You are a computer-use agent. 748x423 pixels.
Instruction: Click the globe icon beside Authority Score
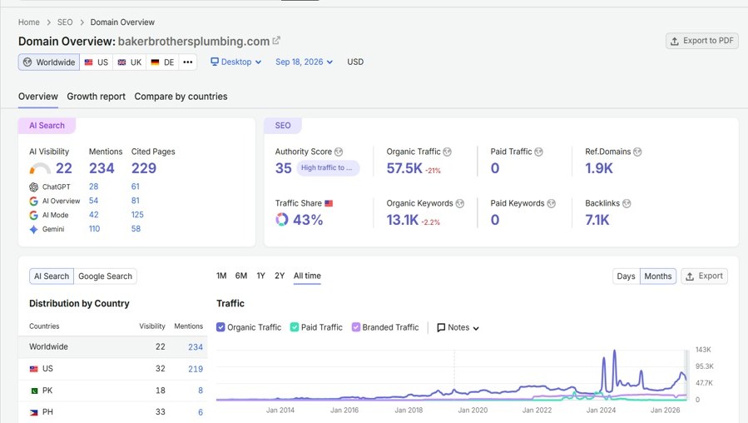point(339,152)
